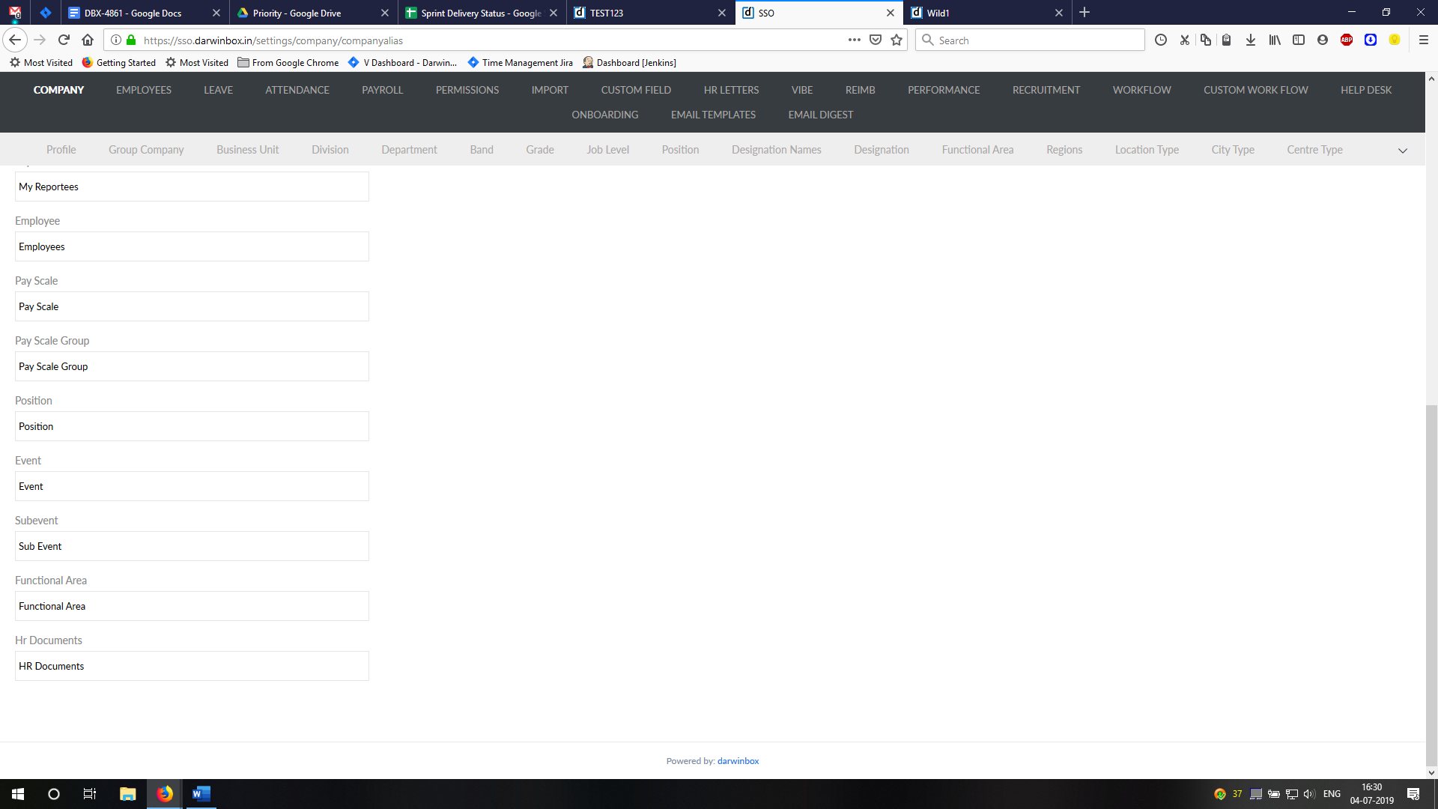Switch to the Department sub-tab
The image size is (1438, 809).
click(x=409, y=150)
